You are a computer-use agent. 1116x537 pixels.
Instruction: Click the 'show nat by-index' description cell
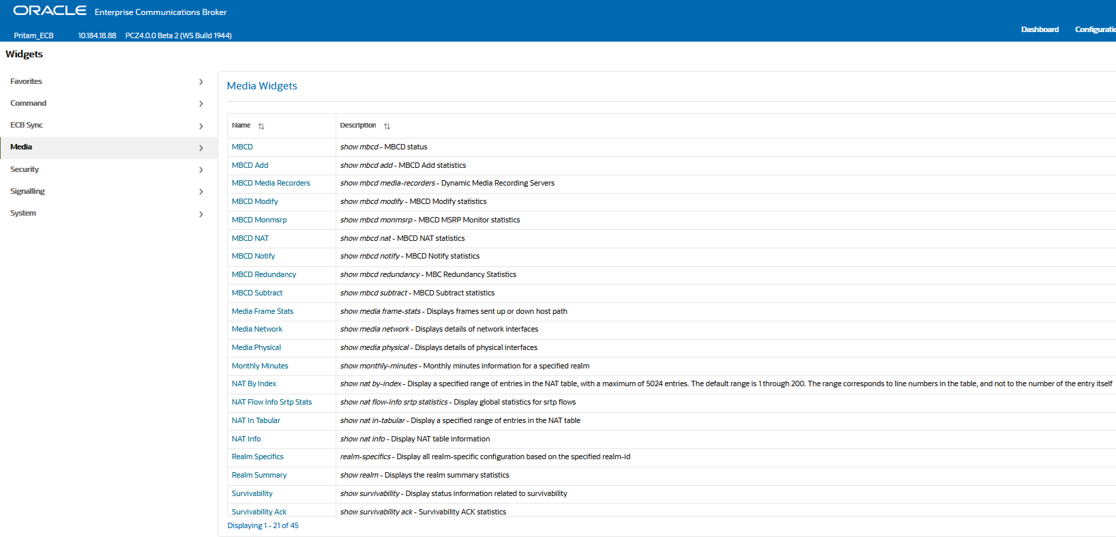(726, 383)
